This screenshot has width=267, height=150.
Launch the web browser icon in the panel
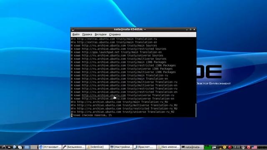pos(14,147)
